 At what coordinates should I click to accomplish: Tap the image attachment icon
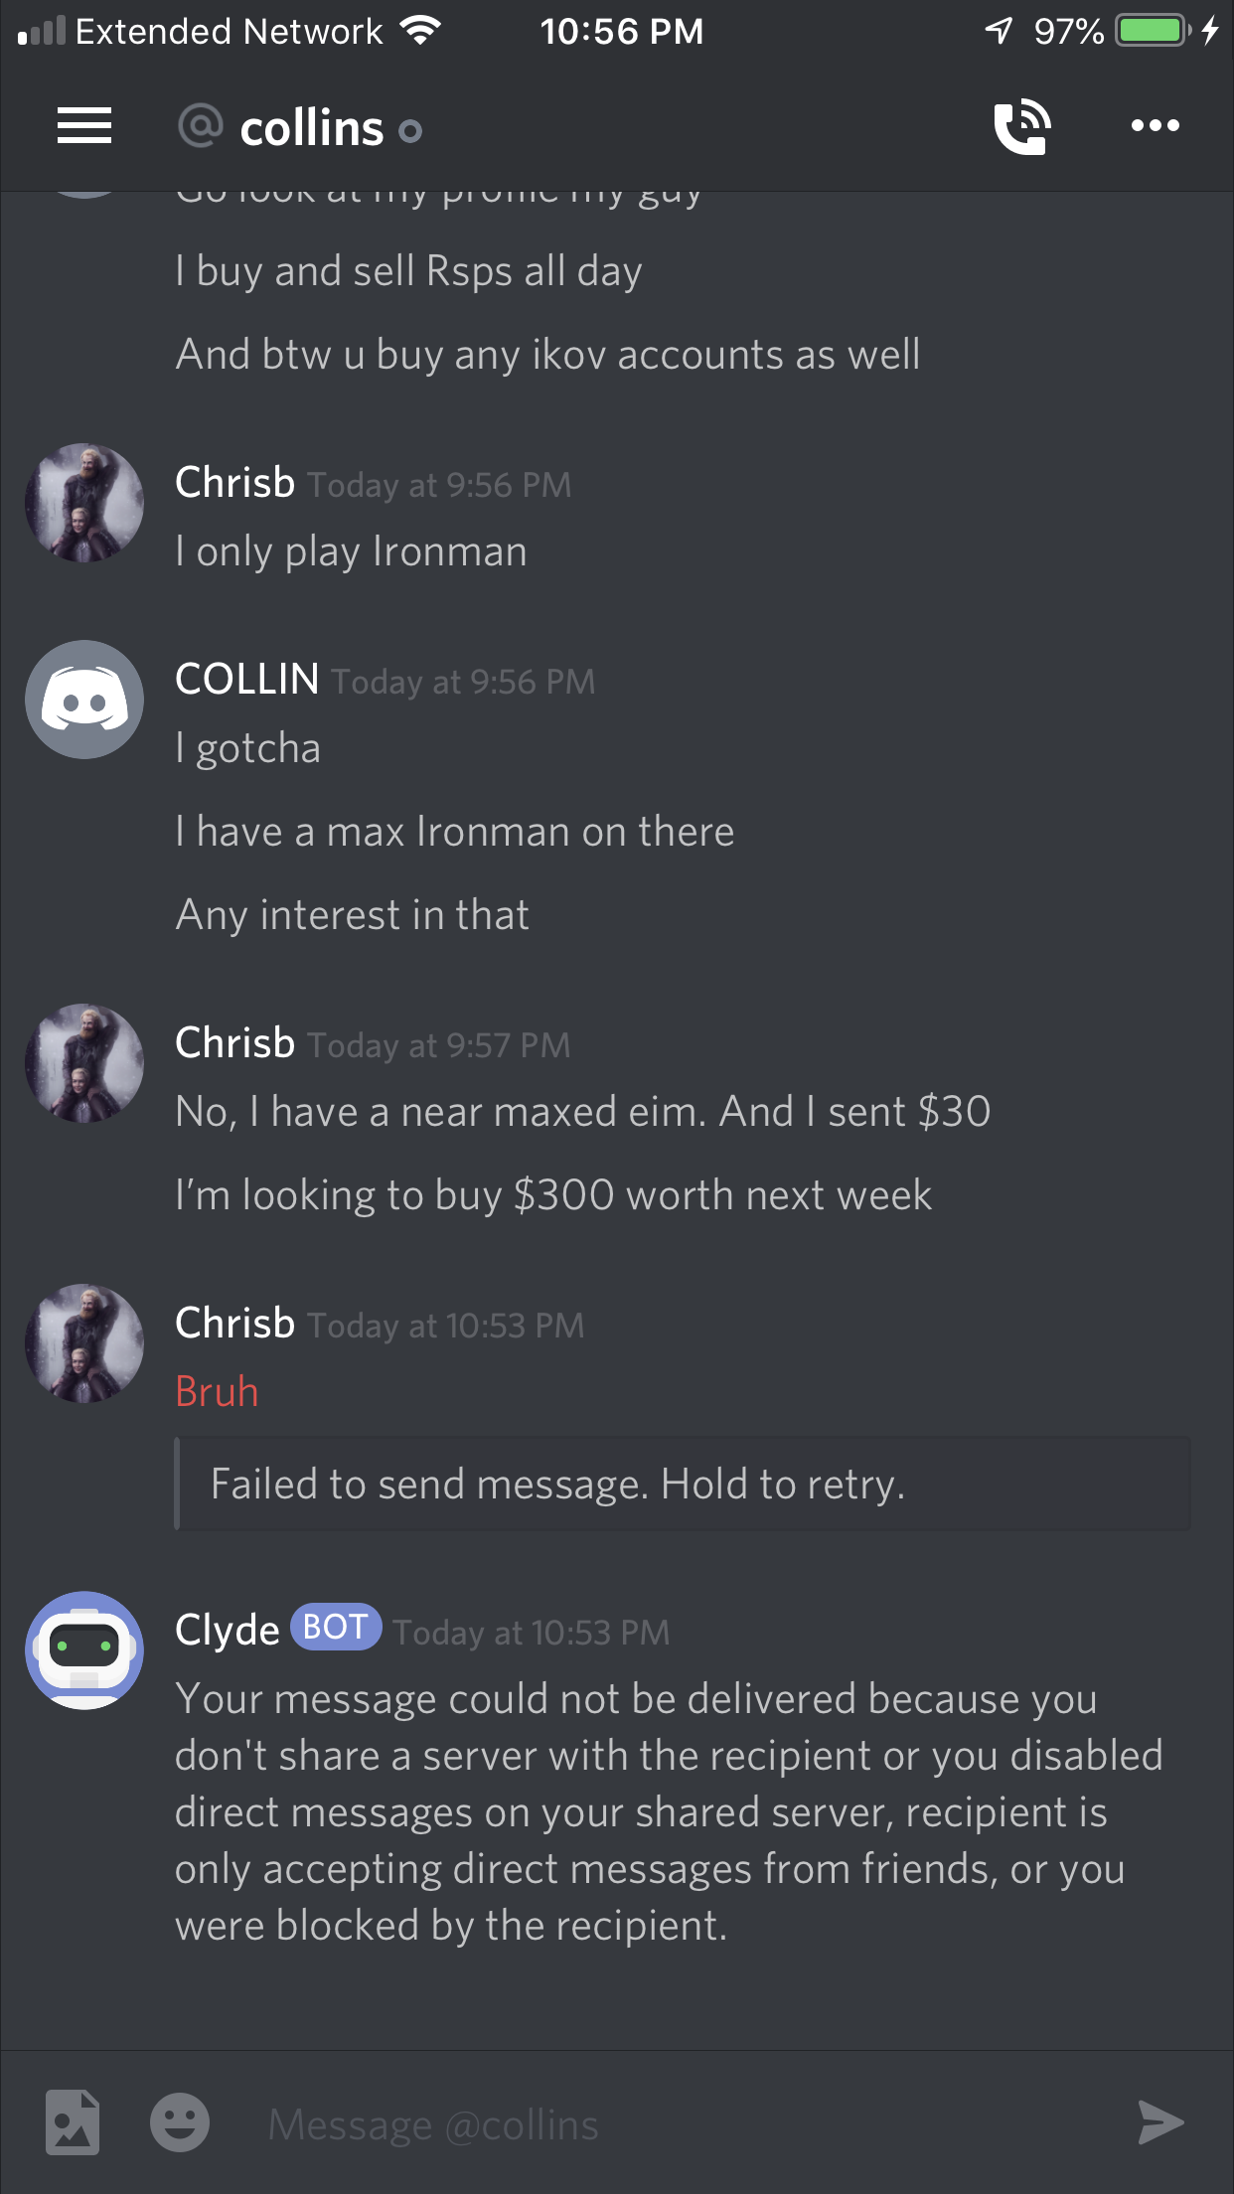[73, 2122]
